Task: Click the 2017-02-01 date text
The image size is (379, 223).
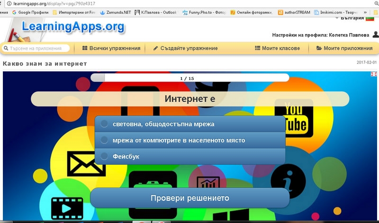Action: click(x=366, y=62)
